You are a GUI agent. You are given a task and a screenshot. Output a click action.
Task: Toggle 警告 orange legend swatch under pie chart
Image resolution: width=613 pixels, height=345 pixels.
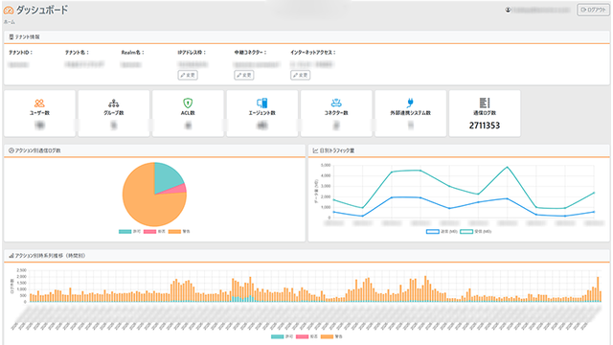tap(174, 232)
